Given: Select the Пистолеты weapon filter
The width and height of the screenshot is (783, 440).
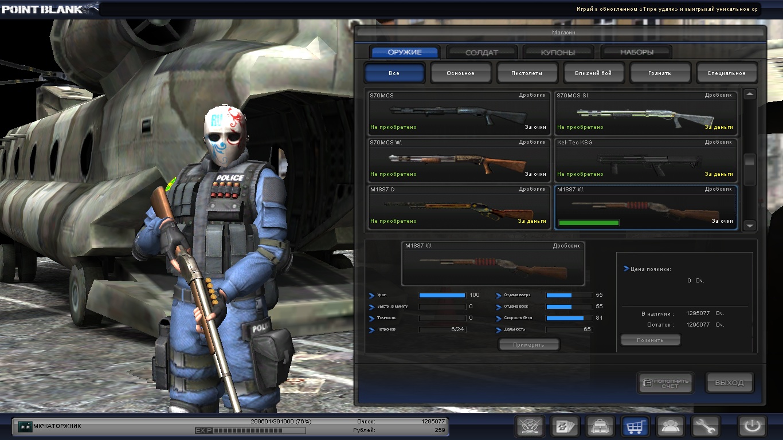Looking at the screenshot, I should click(x=527, y=73).
